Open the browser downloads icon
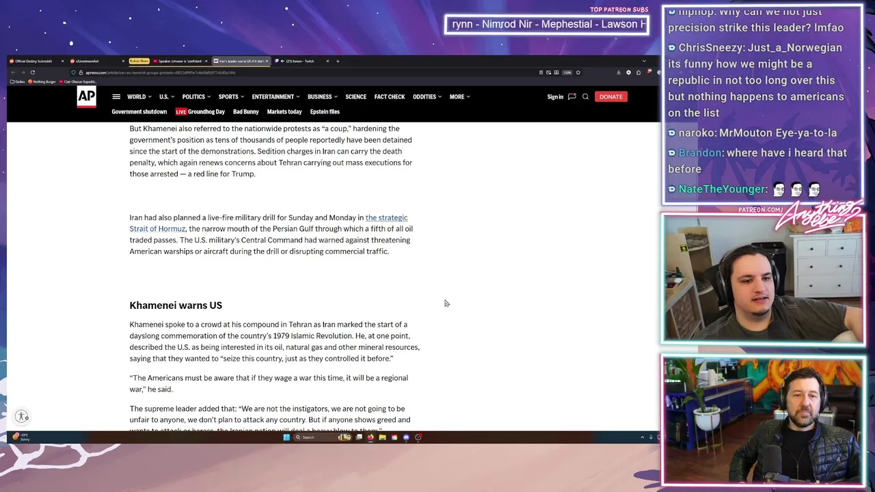Viewport: 875px width, 492px height. click(619, 72)
